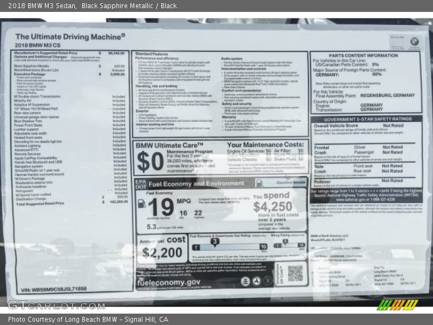Click the Photo Courtesy of Long Beach BMW caption

pyautogui.click(x=88, y=320)
